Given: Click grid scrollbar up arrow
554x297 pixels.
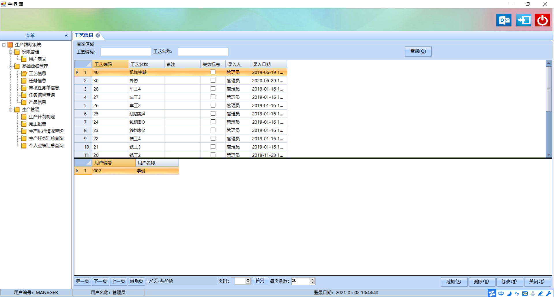Looking at the screenshot, I should click(x=549, y=63).
